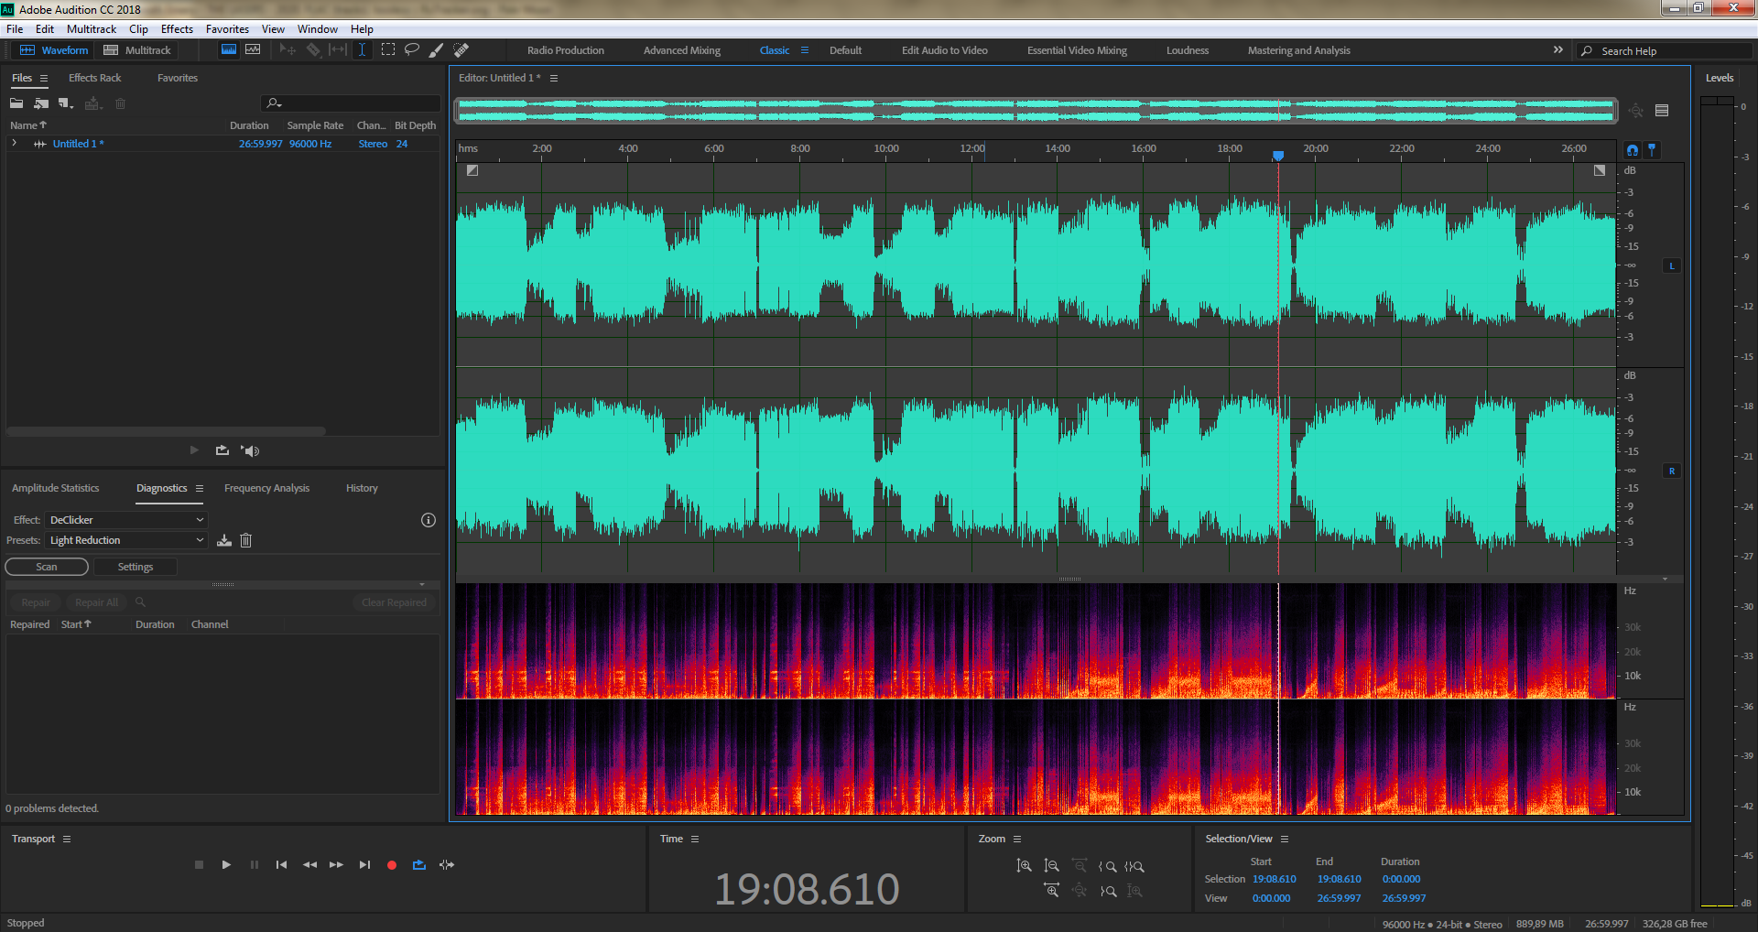The height and width of the screenshot is (932, 1758).
Task: Open the Presets Light Reduction dropdown
Action: tap(126, 540)
